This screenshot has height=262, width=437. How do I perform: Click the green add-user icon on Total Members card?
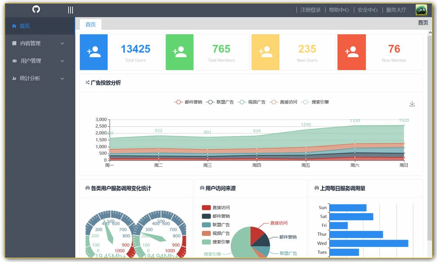[180, 51]
